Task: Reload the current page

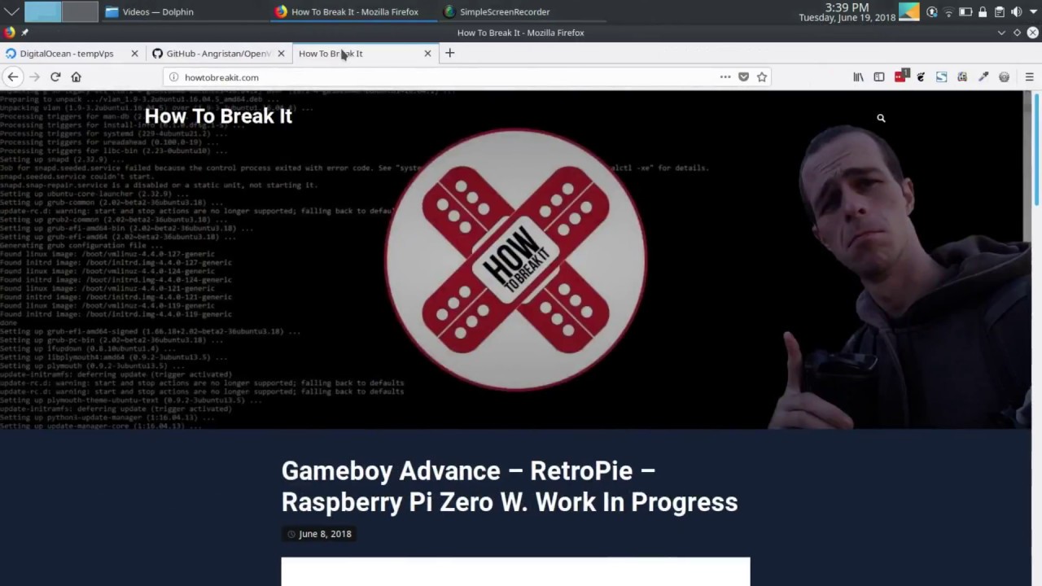Action: [55, 77]
